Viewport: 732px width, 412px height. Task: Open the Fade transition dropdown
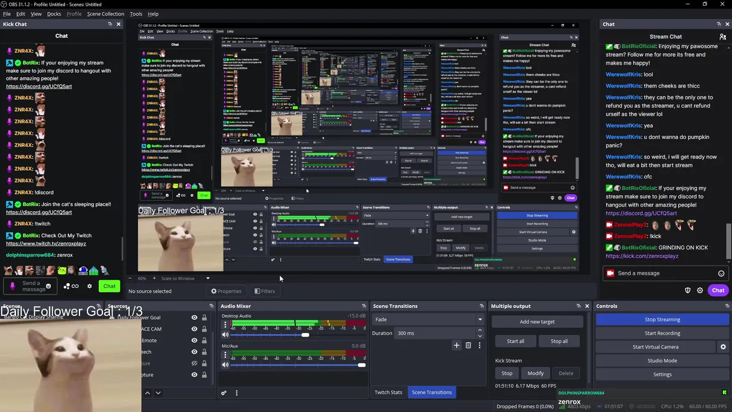pyautogui.click(x=428, y=319)
